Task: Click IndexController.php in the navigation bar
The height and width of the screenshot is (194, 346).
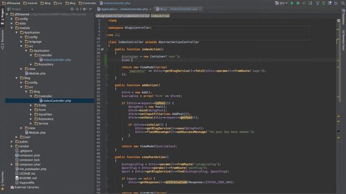Action: (x=115, y=3)
